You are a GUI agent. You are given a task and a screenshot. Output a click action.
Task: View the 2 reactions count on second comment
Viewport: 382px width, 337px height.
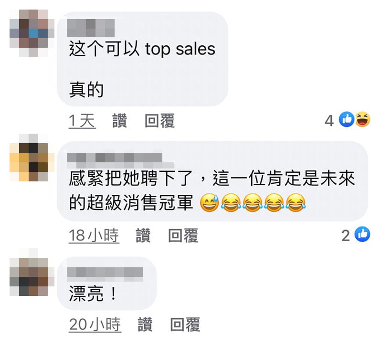click(x=345, y=235)
